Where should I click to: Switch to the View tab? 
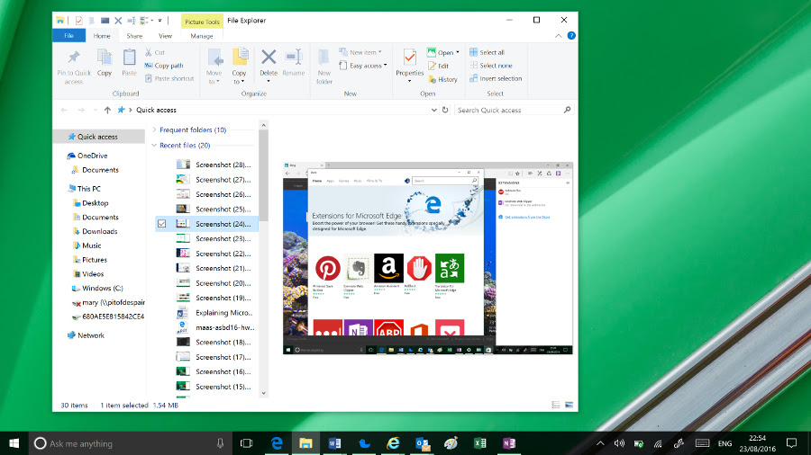[x=165, y=36]
